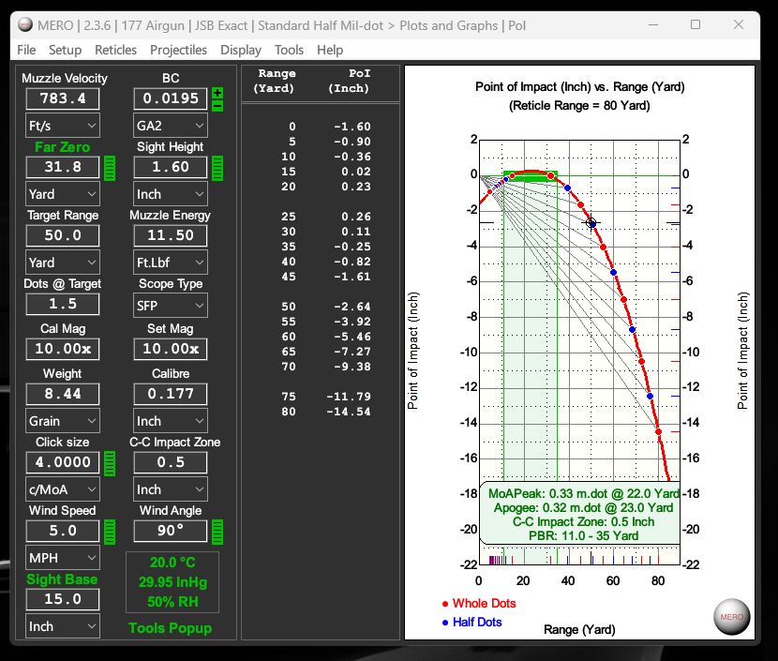Screen dimensions: 778x661
Task: Click the BC 0.0195 field
Action: pos(171,98)
